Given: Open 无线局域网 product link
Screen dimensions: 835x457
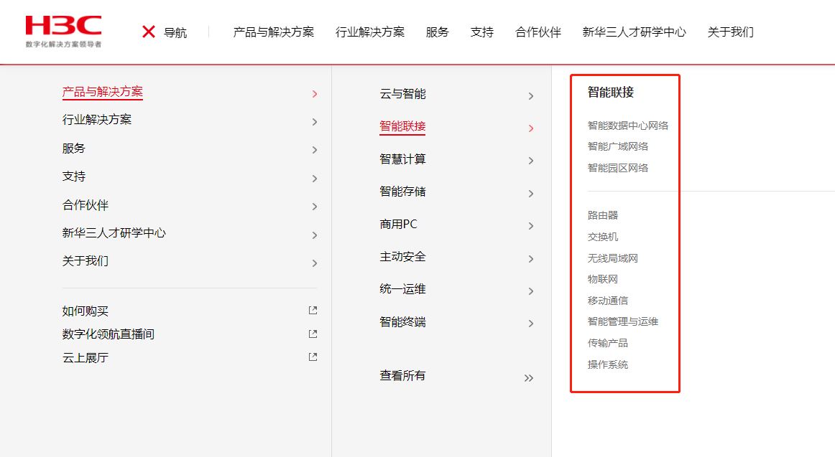Looking at the screenshot, I should (613, 258).
